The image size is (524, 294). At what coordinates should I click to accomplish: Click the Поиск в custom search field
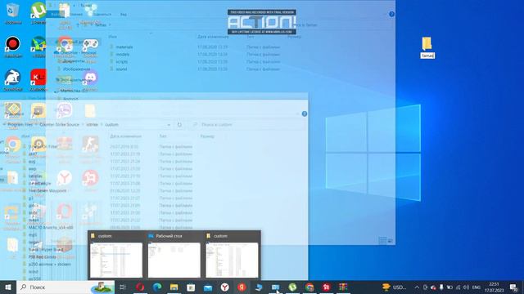(x=247, y=124)
